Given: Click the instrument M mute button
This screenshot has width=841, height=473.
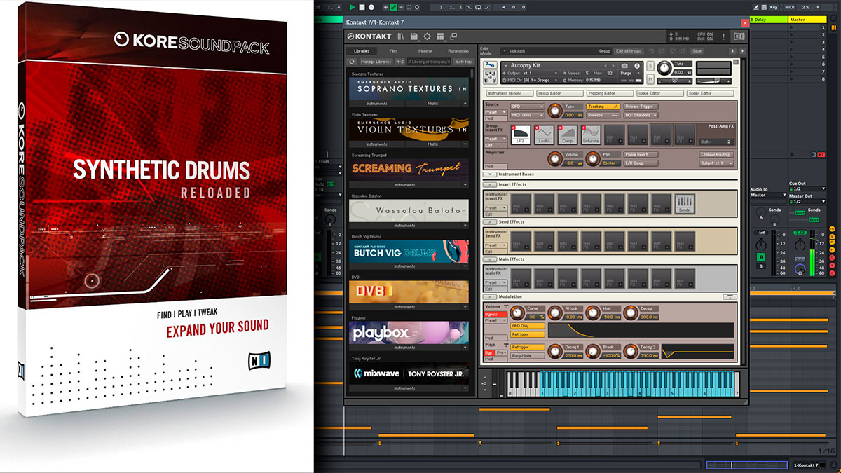Looking at the screenshot, I should click(x=650, y=81).
